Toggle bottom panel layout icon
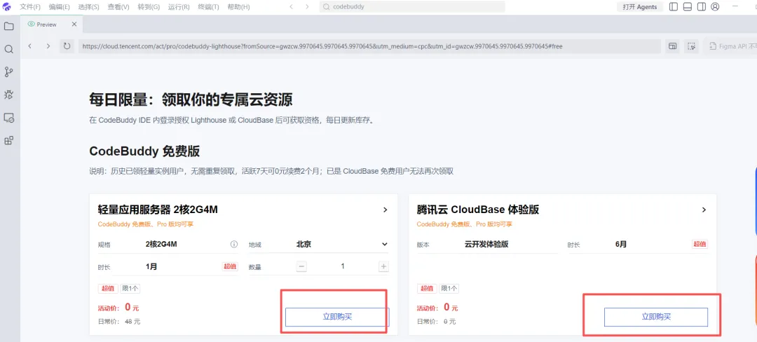This screenshot has width=757, height=342. tap(688, 7)
